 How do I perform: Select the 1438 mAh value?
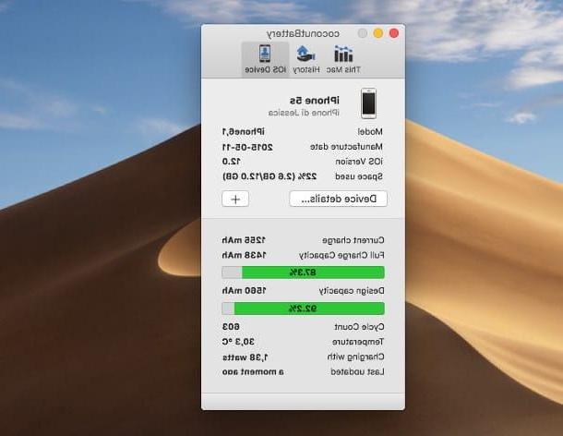click(x=245, y=255)
